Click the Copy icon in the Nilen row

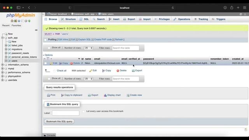[61, 63]
